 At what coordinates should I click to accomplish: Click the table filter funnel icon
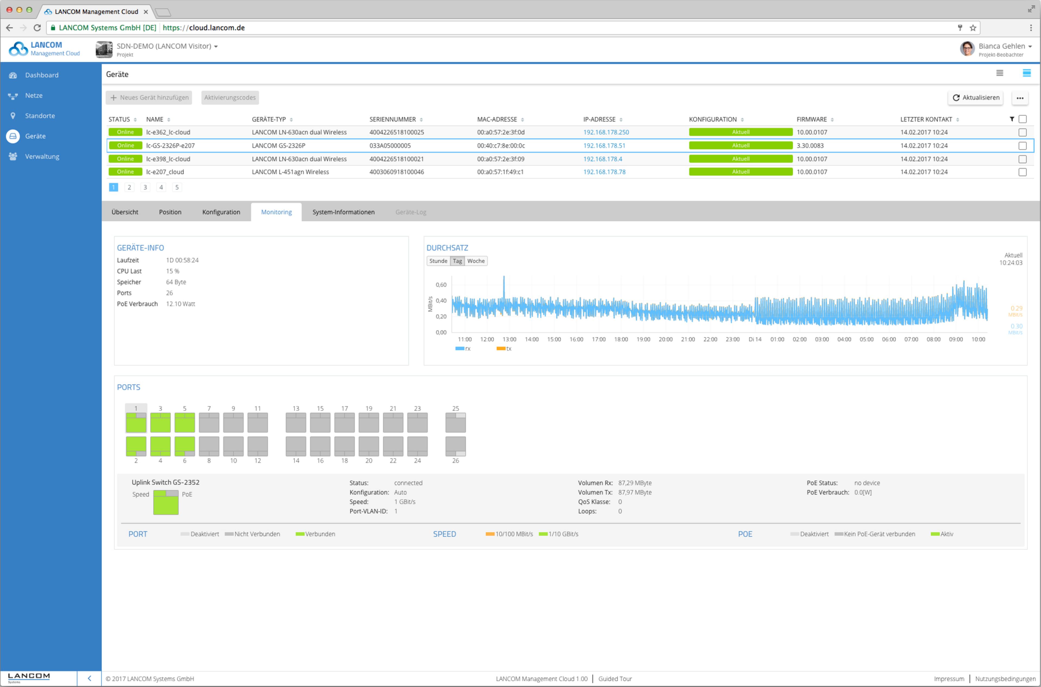click(1012, 119)
